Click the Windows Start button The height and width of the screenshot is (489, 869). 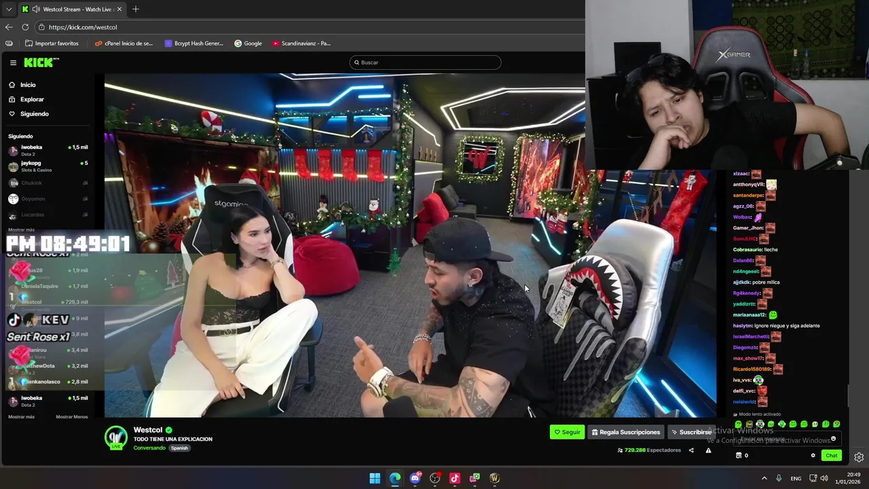point(375,478)
